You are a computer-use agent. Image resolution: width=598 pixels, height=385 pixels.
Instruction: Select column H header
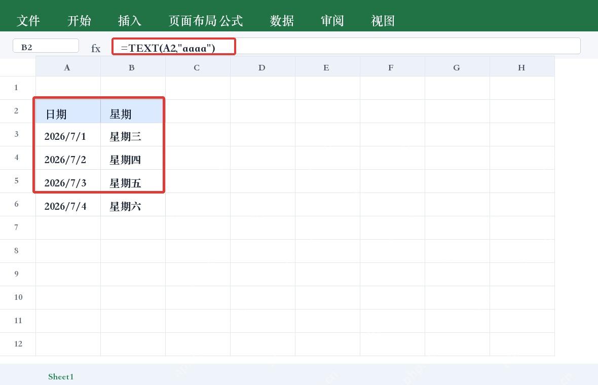521,67
